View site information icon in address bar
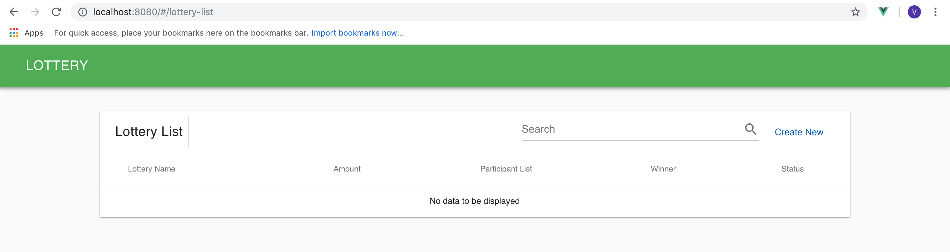Screen dimensions: 950x252 [83, 12]
